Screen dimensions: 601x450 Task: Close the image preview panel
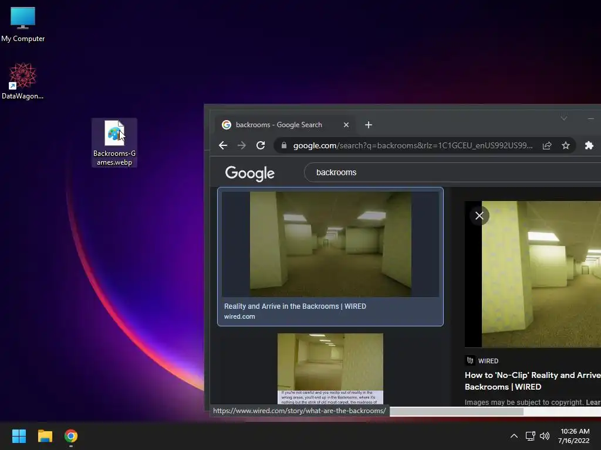click(x=479, y=216)
